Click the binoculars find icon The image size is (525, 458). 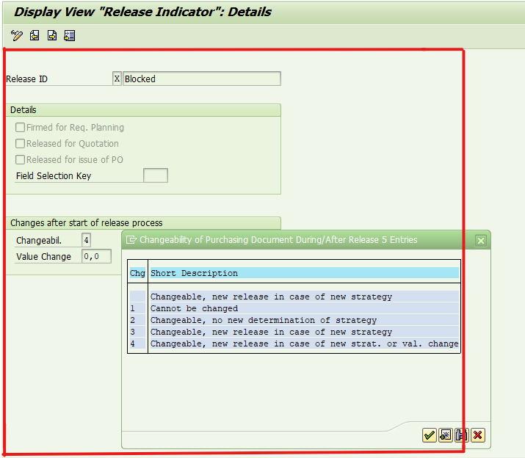tap(462, 435)
